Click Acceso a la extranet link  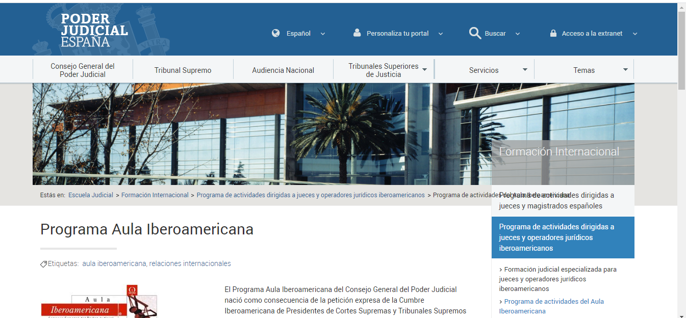click(592, 34)
